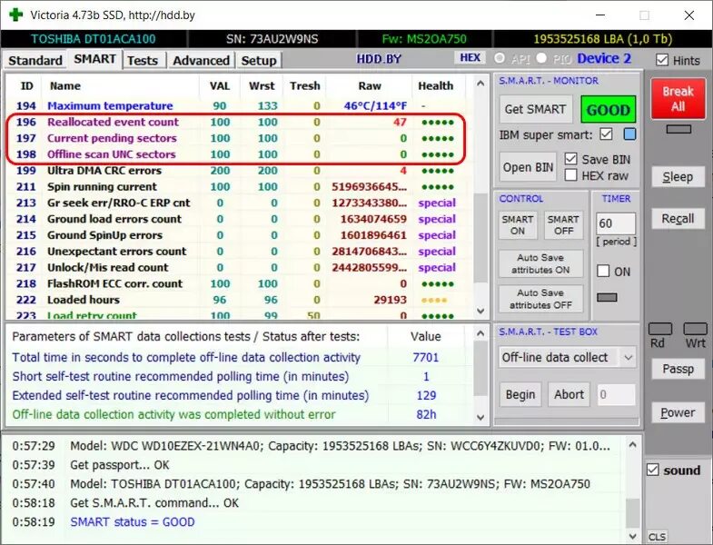
Task: Click the Recall button
Action: [678, 218]
